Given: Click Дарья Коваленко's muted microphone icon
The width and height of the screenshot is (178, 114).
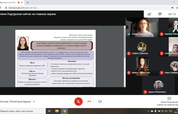Looking at the screenshot, I should click(x=145, y=92).
